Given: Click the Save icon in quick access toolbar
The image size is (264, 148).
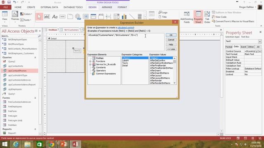Looking at the screenshot, I should click(9, 2).
